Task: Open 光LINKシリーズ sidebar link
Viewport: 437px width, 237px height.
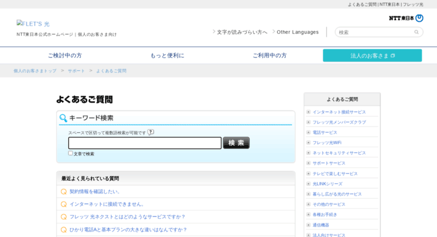Action: click(x=327, y=184)
